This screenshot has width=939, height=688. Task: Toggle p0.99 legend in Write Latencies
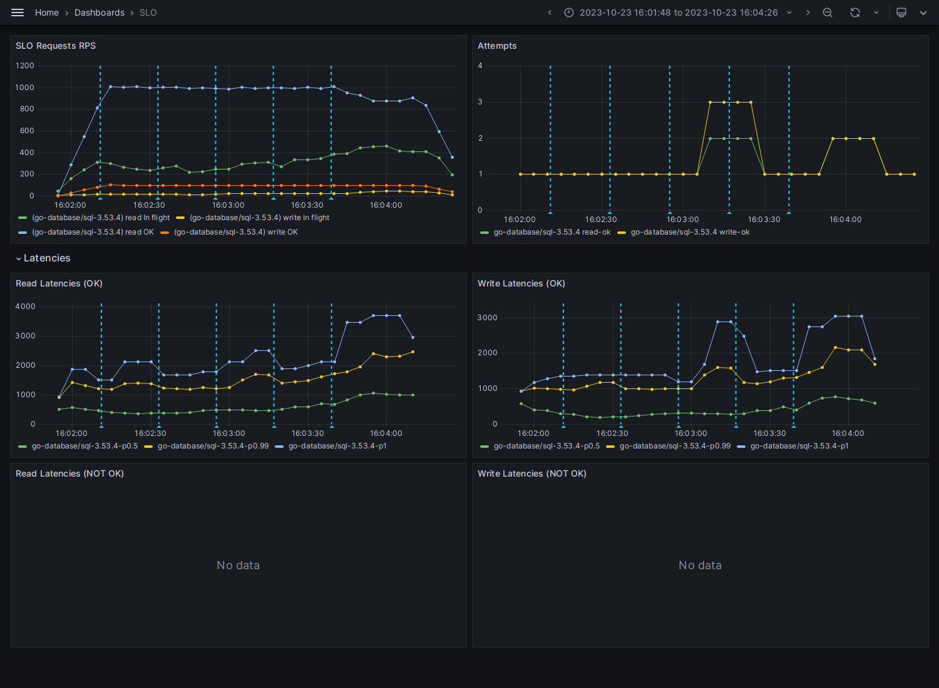pos(675,446)
